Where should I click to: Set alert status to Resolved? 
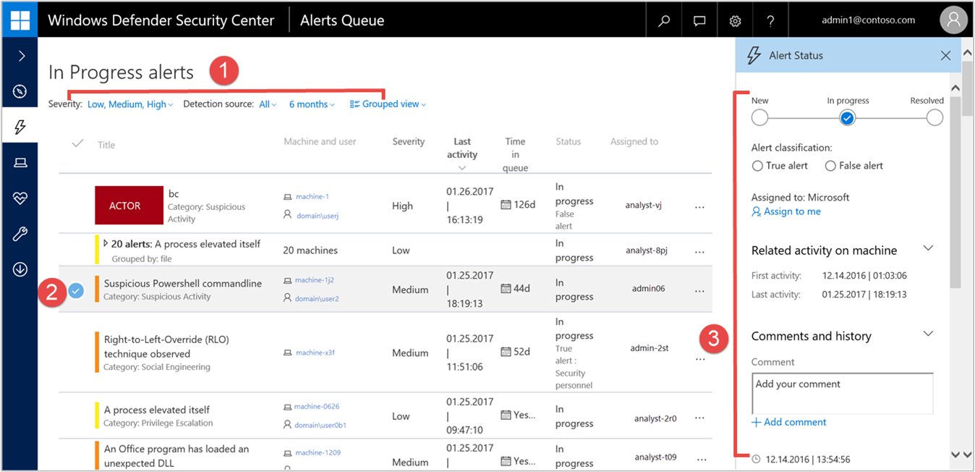934,118
